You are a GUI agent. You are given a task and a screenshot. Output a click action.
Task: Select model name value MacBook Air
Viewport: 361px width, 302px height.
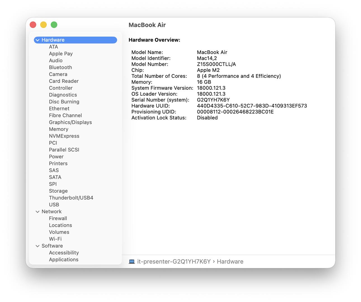pos(212,52)
